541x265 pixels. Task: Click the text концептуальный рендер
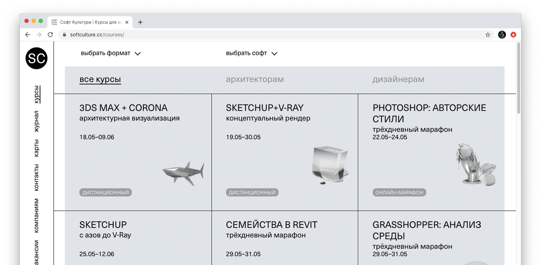[x=268, y=118]
